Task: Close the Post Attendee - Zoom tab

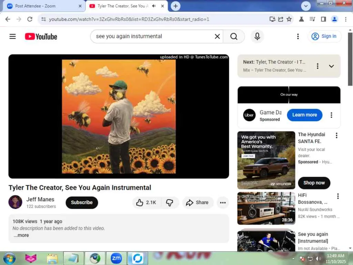Action: click(x=80, y=6)
